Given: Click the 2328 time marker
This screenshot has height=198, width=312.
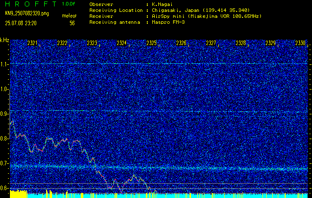Looking at the screenshot, I should pos(241,43).
